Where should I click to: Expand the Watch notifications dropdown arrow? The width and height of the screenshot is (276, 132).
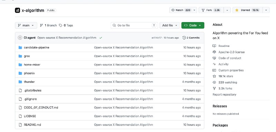[194, 10]
